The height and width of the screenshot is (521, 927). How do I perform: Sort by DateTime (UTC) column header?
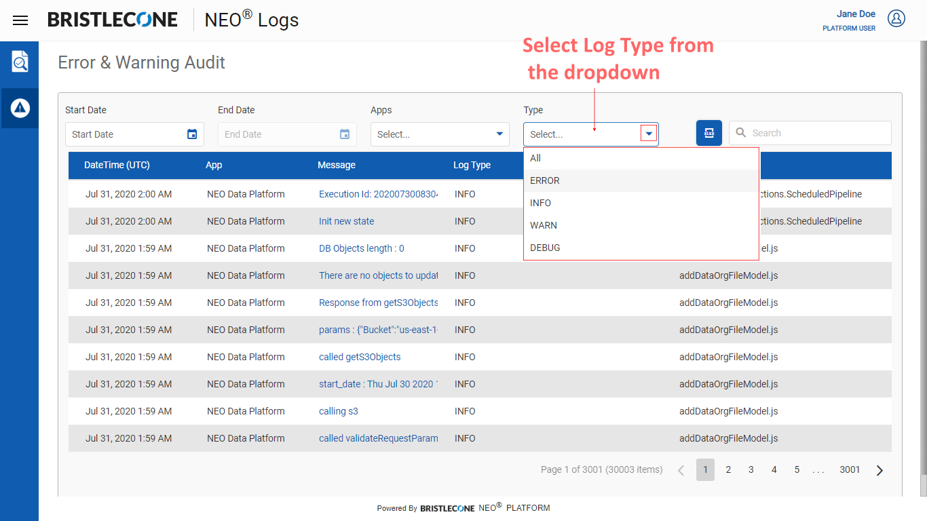(x=117, y=165)
